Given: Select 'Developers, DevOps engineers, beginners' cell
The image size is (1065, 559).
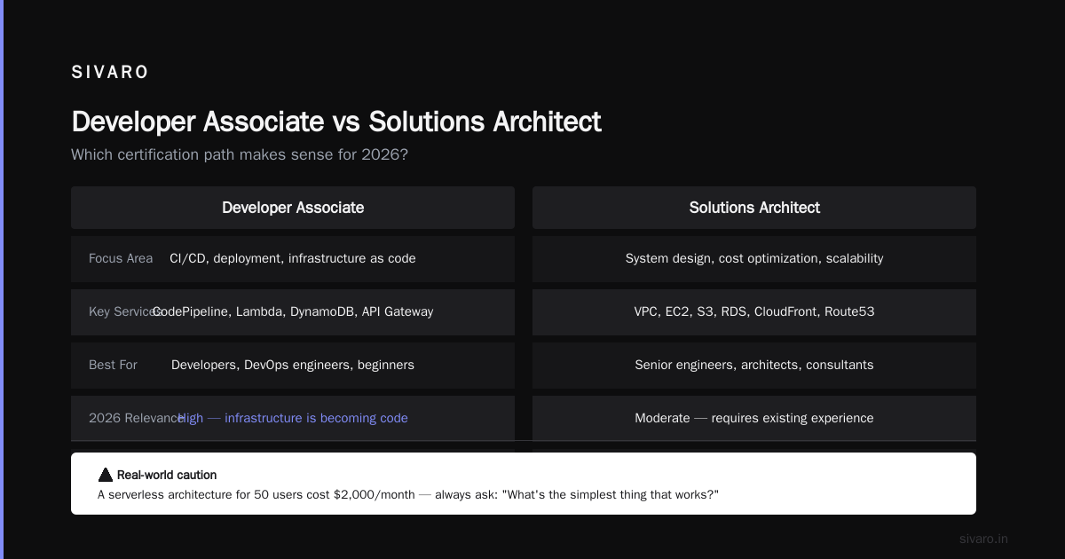Looking at the screenshot, I should pyautogui.click(x=293, y=365).
